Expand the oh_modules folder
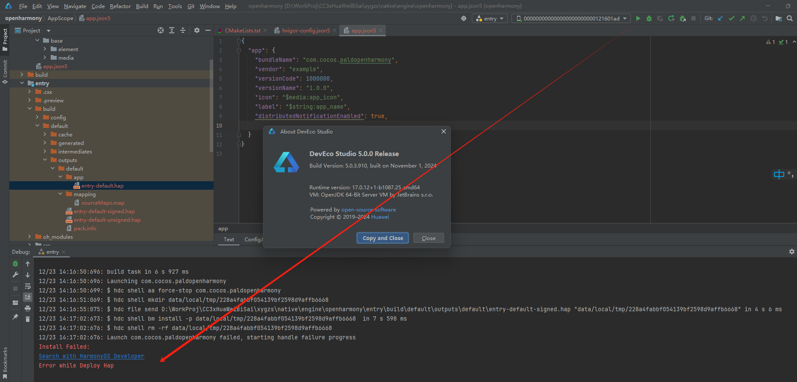The height and width of the screenshot is (382, 797). pyautogui.click(x=29, y=237)
